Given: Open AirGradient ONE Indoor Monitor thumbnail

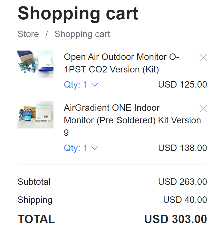Looking at the screenshot, I should [35, 115].
